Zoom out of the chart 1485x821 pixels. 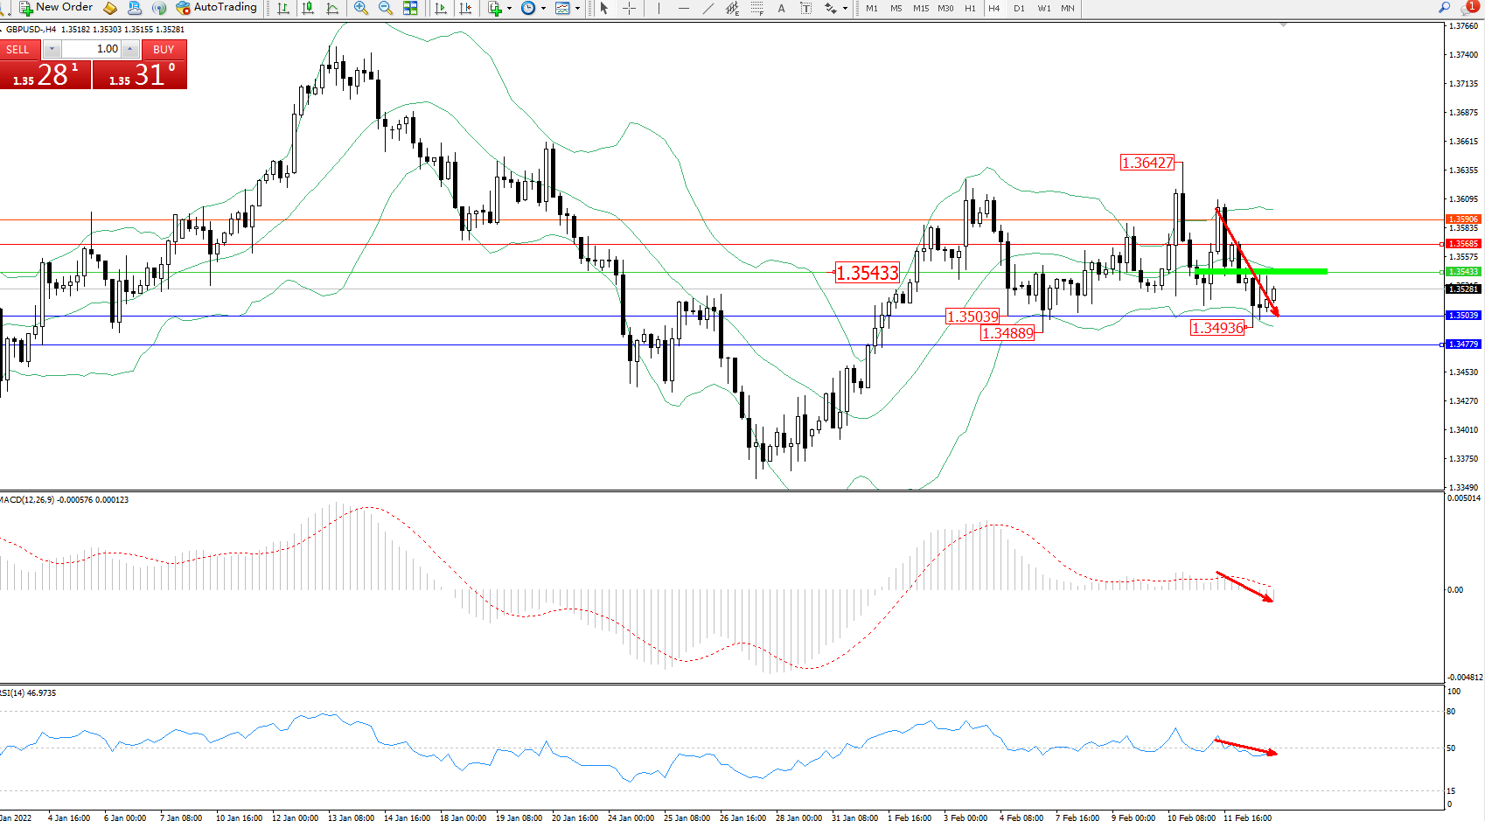[x=385, y=8]
